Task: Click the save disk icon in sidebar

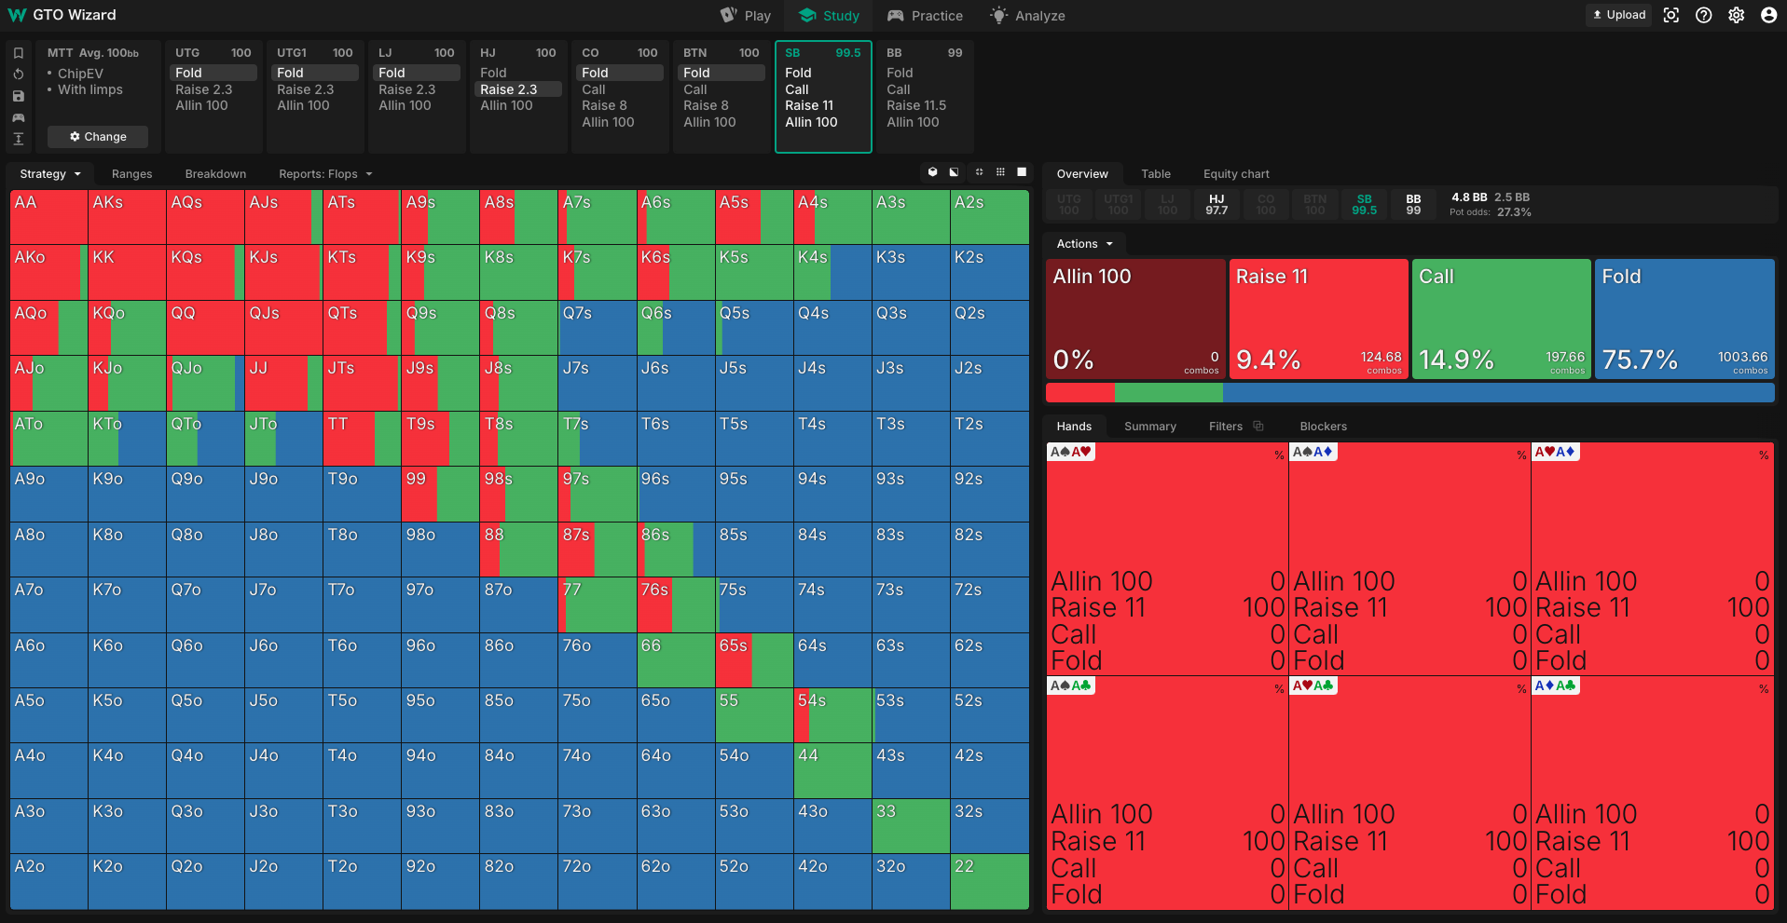Action: (x=18, y=96)
